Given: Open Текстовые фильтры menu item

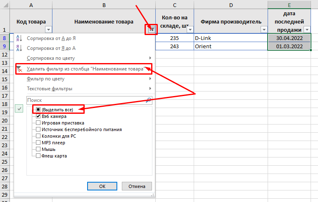Looking at the screenshot, I should click(x=84, y=89).
